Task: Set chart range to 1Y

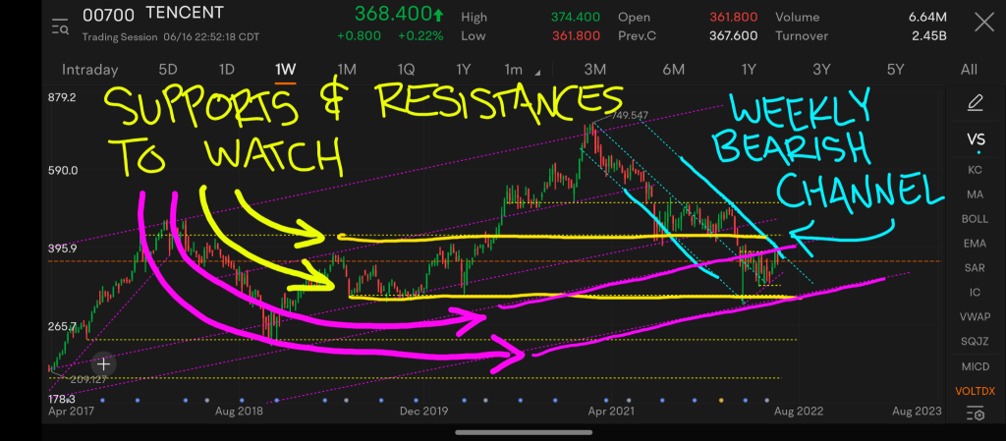Action: (748, 69)
